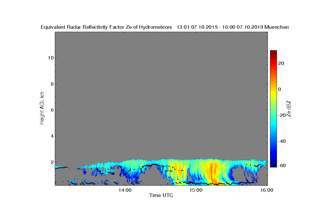Click the colorbar value -60
The image size is (331, 221).
click(x=282, y=165)
